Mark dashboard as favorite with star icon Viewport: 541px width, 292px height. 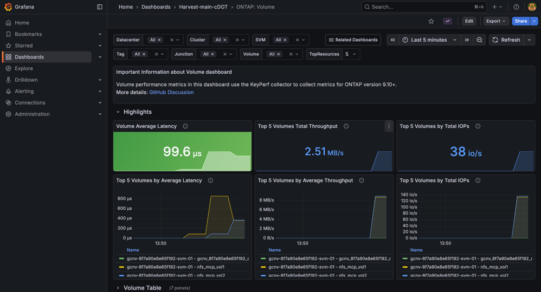[431, 21]
